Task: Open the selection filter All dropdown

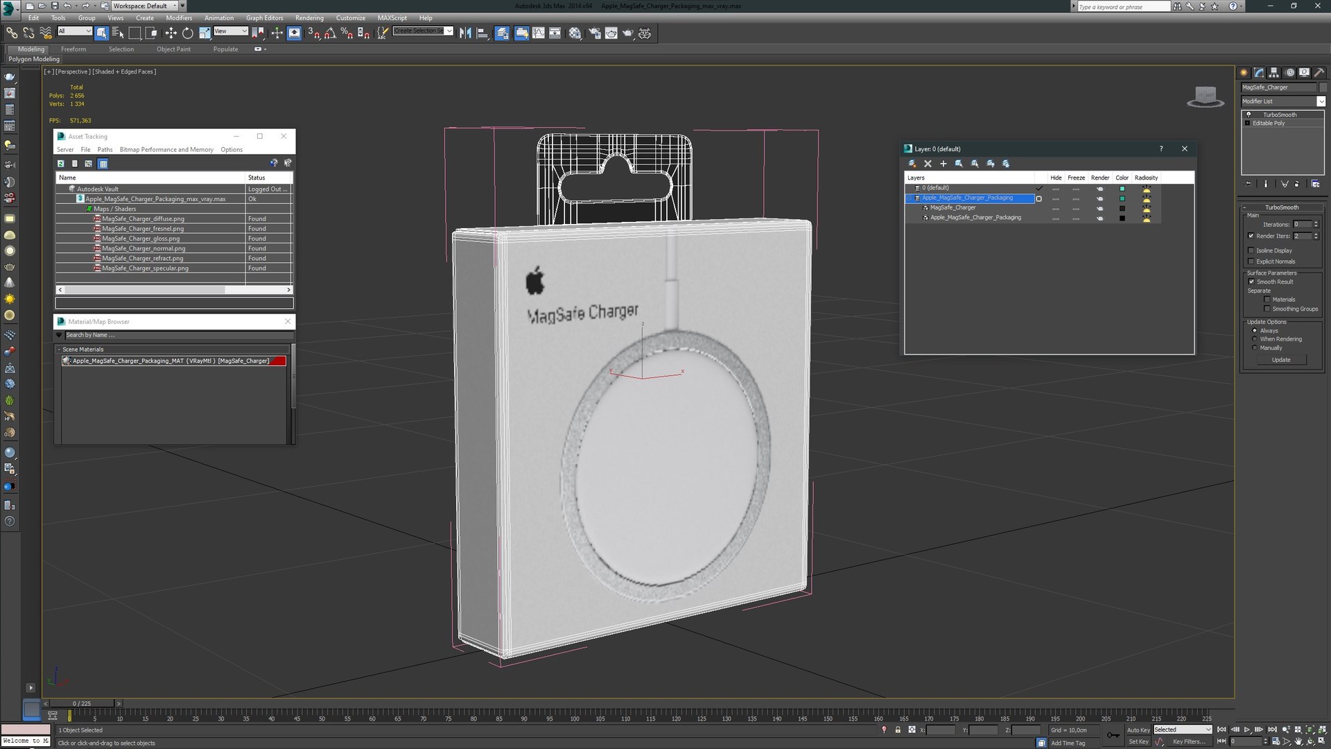Action: tap(74, 31)
